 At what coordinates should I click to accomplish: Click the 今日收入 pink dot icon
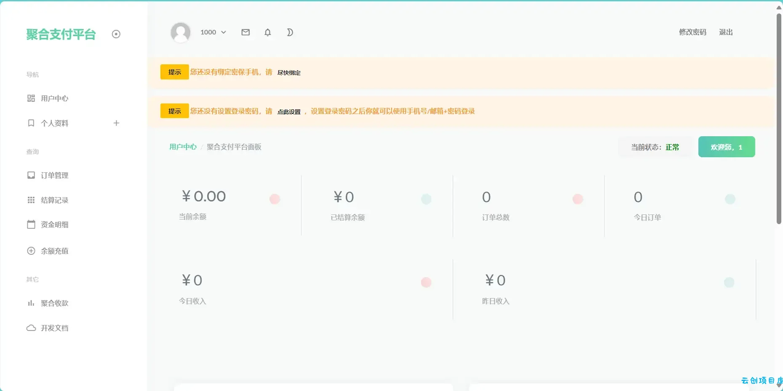(x=426, y=282)
